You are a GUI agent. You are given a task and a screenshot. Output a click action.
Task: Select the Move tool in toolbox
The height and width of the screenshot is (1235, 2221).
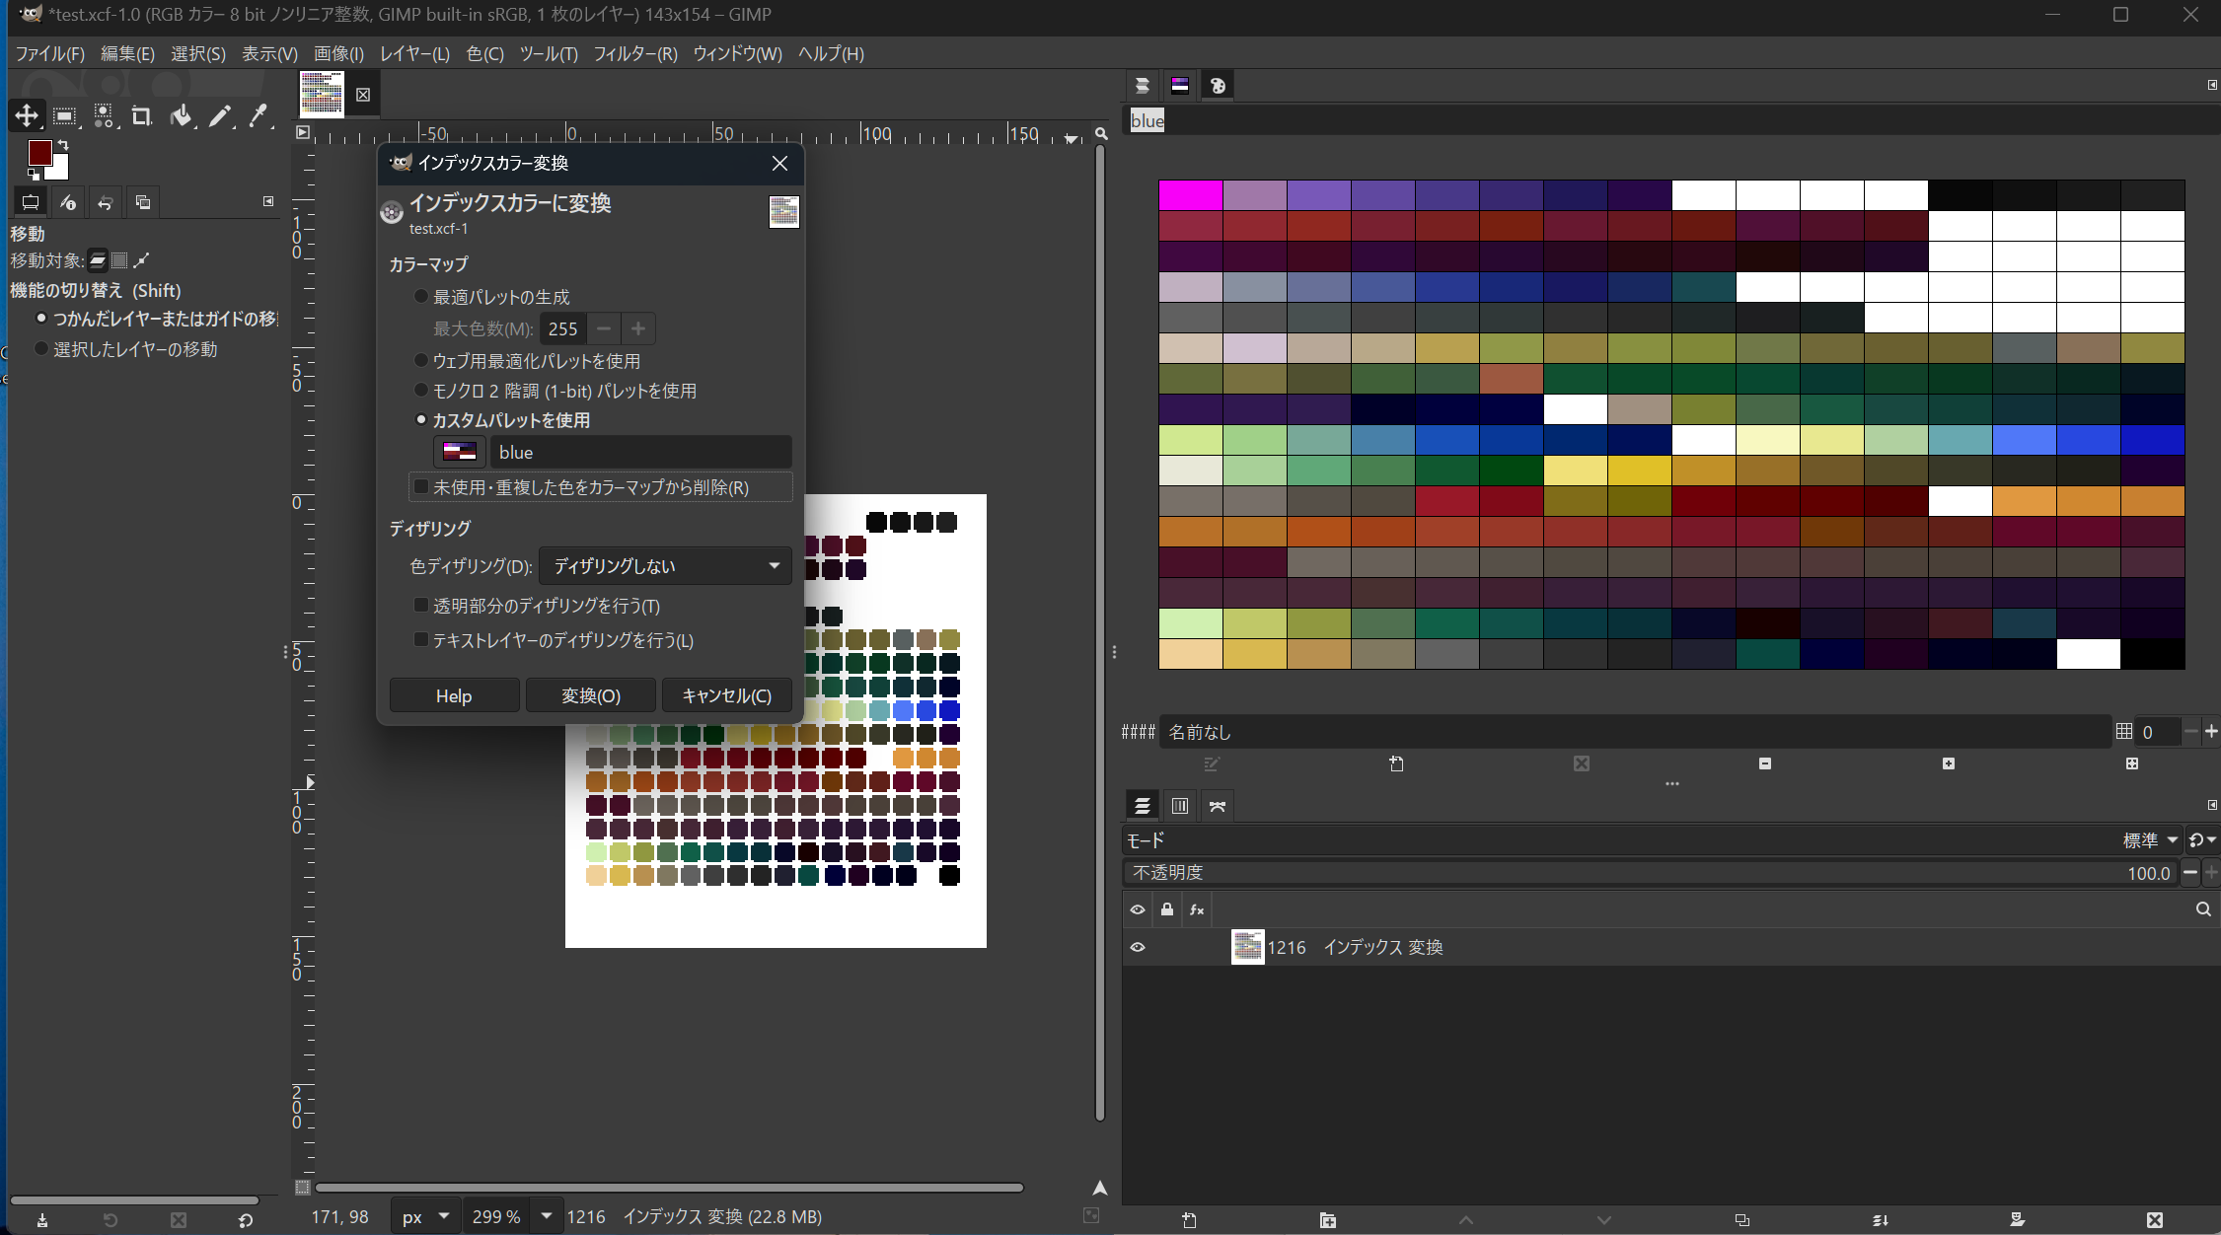[27, 116]
